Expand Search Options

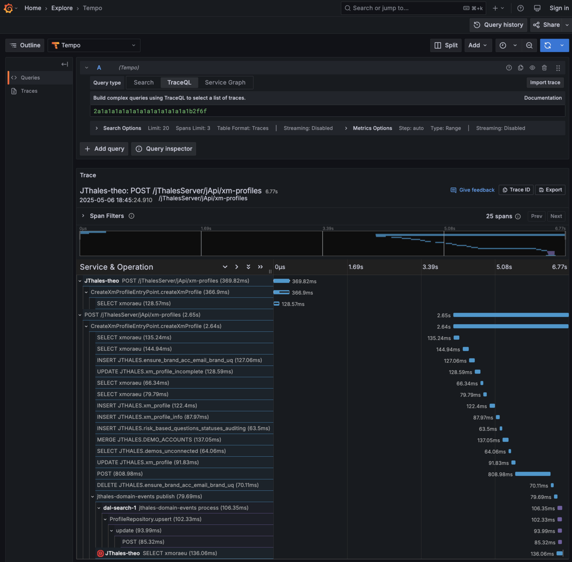click(118, 128)
